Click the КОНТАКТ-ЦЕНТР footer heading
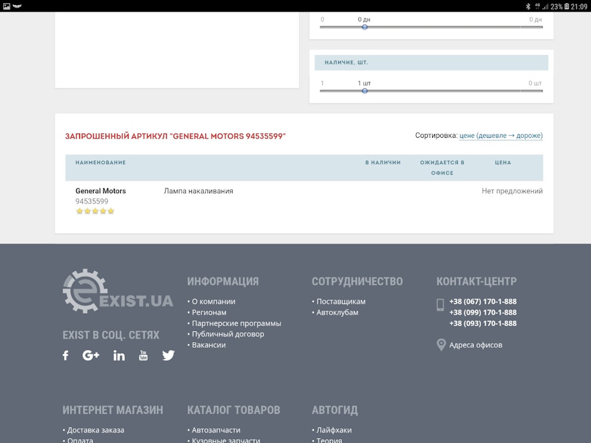This screenshot has height=443, width=591. pos(476,281)
